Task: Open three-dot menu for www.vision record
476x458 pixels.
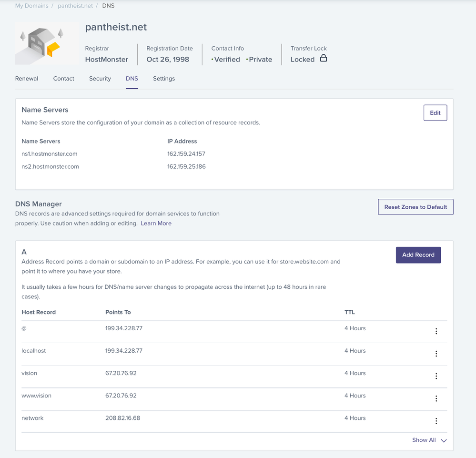Action: point(436,398)
